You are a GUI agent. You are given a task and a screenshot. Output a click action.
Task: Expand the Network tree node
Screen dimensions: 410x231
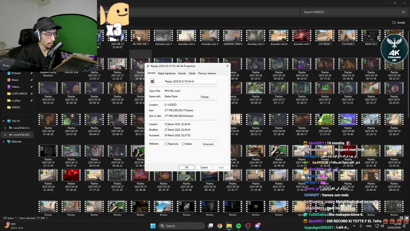[4, 141]
